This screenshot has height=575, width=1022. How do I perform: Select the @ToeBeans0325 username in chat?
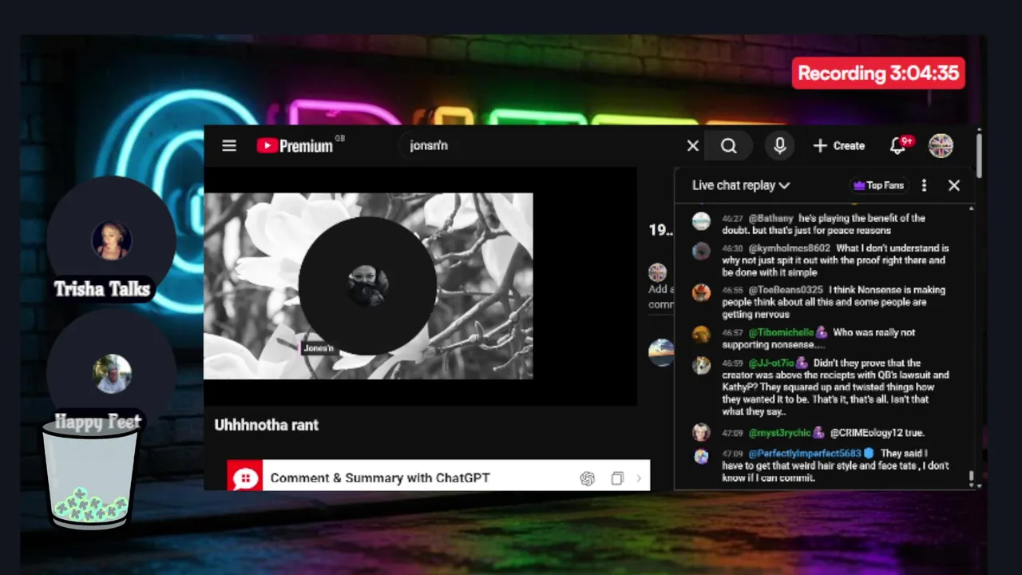786,290
